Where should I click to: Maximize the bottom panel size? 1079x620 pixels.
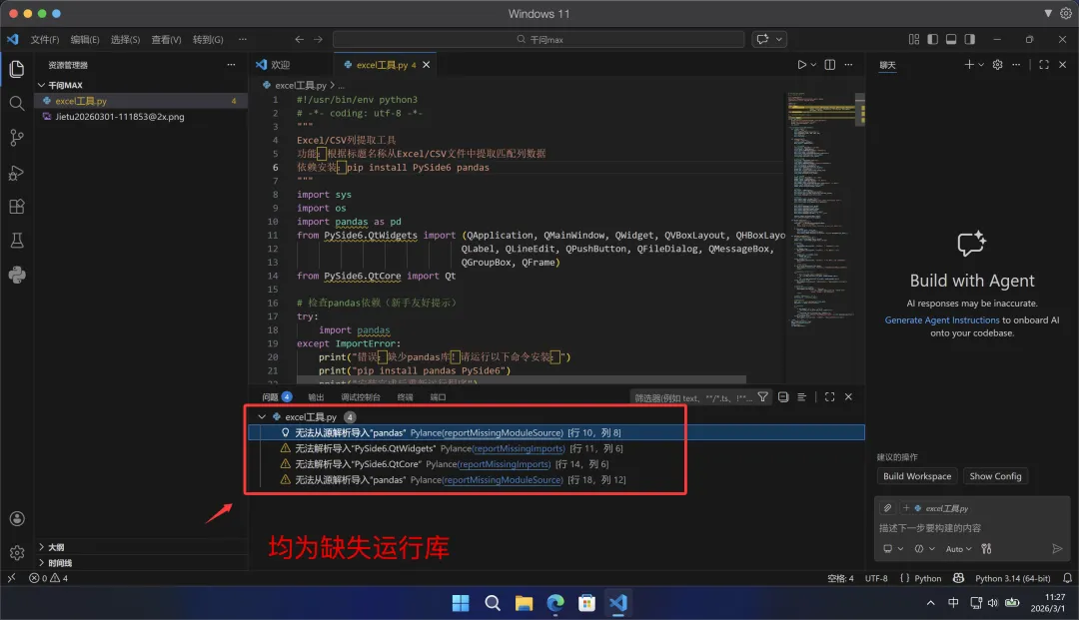(x=830, y=396)
